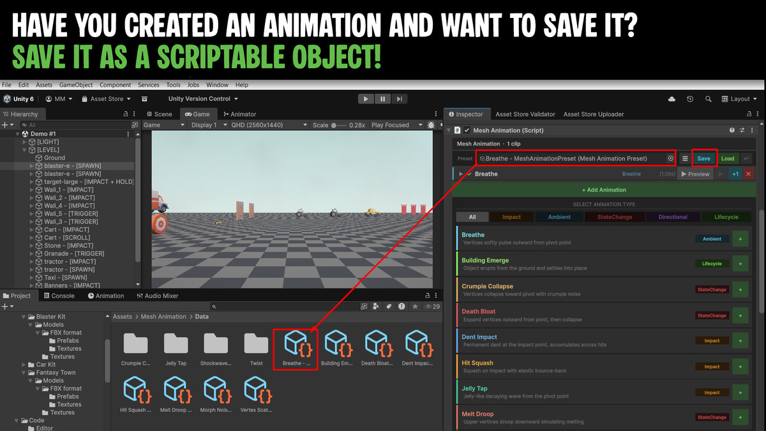Click the Save preset button
The width and height of the screenshot is (766, 431).
point(703,158)
